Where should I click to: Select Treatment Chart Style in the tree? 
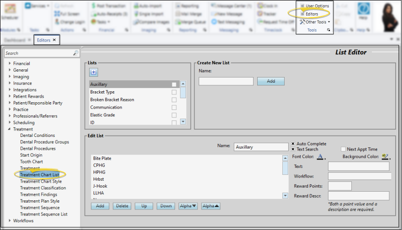[40, 181]
